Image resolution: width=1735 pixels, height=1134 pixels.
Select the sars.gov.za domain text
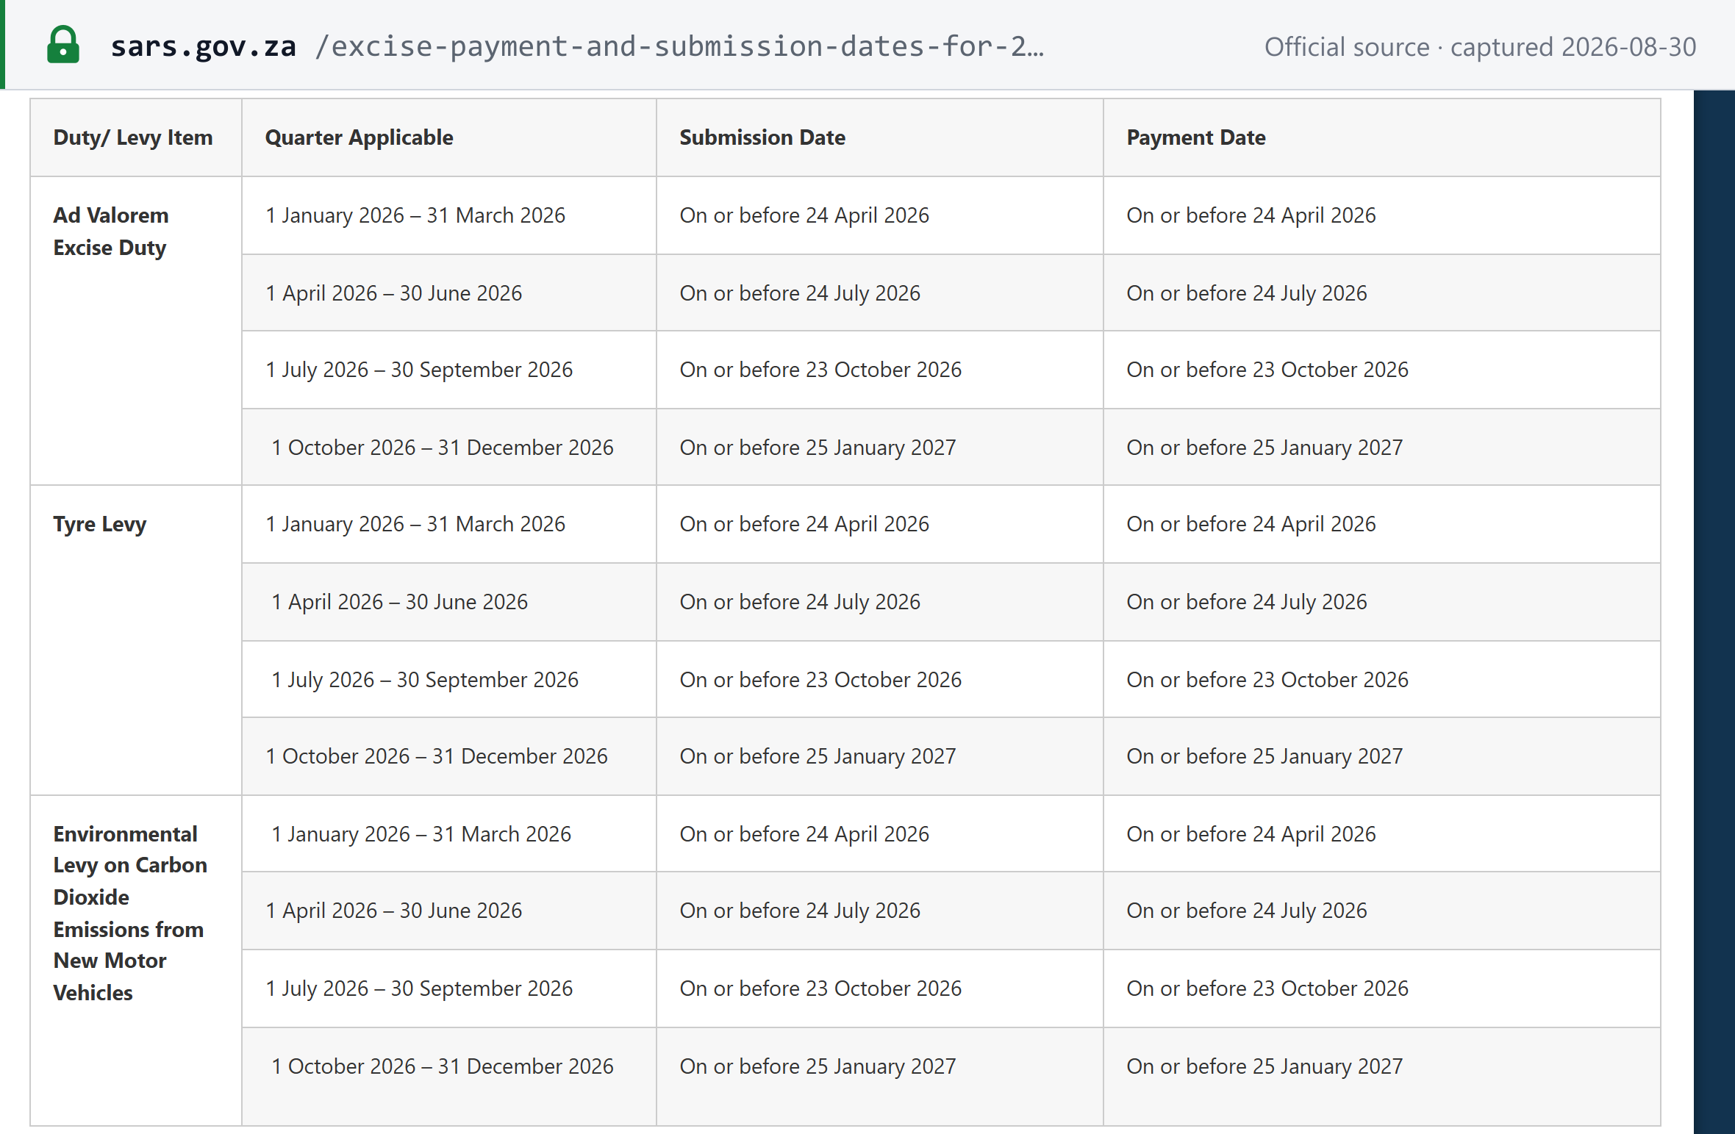[204, 46]
